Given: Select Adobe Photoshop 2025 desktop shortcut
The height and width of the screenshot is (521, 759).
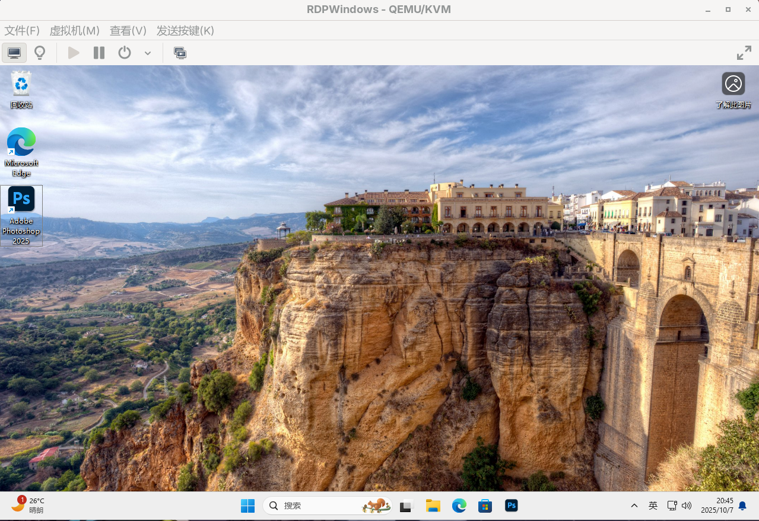Looking at the screenshot, I should (x=21, y=215).
